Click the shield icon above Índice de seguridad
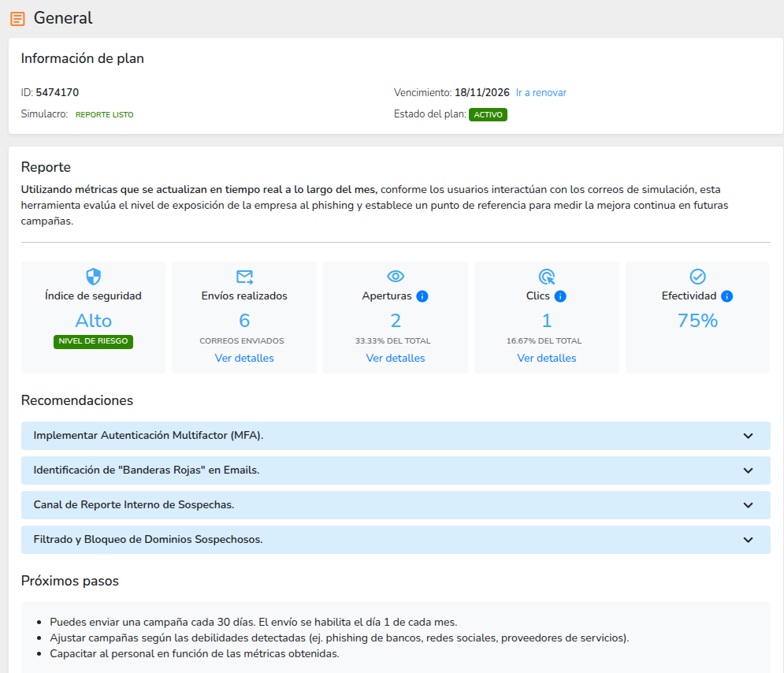Image resolution: width=784 pixels, height=673 pixels. [x=93, y=277]
